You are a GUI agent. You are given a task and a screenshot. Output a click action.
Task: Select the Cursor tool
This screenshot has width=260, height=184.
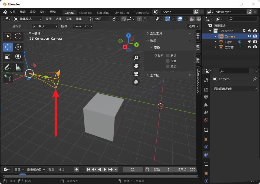pos(18,36)
